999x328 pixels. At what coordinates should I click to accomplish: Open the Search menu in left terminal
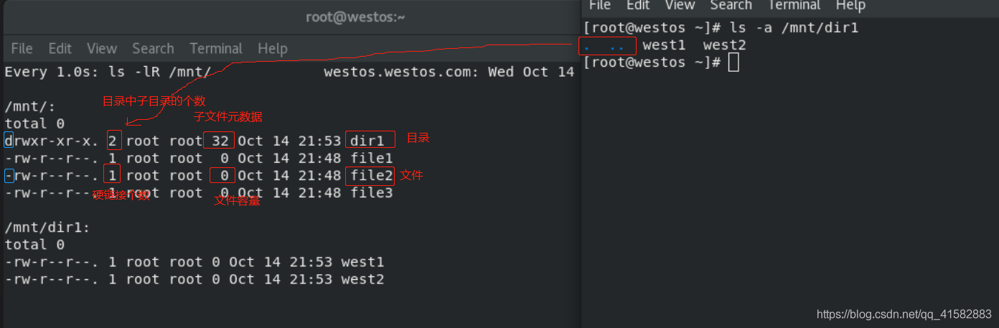point(153,49)
